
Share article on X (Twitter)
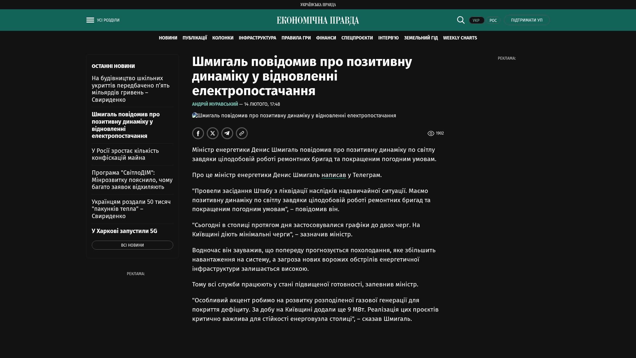coord(213,133)
